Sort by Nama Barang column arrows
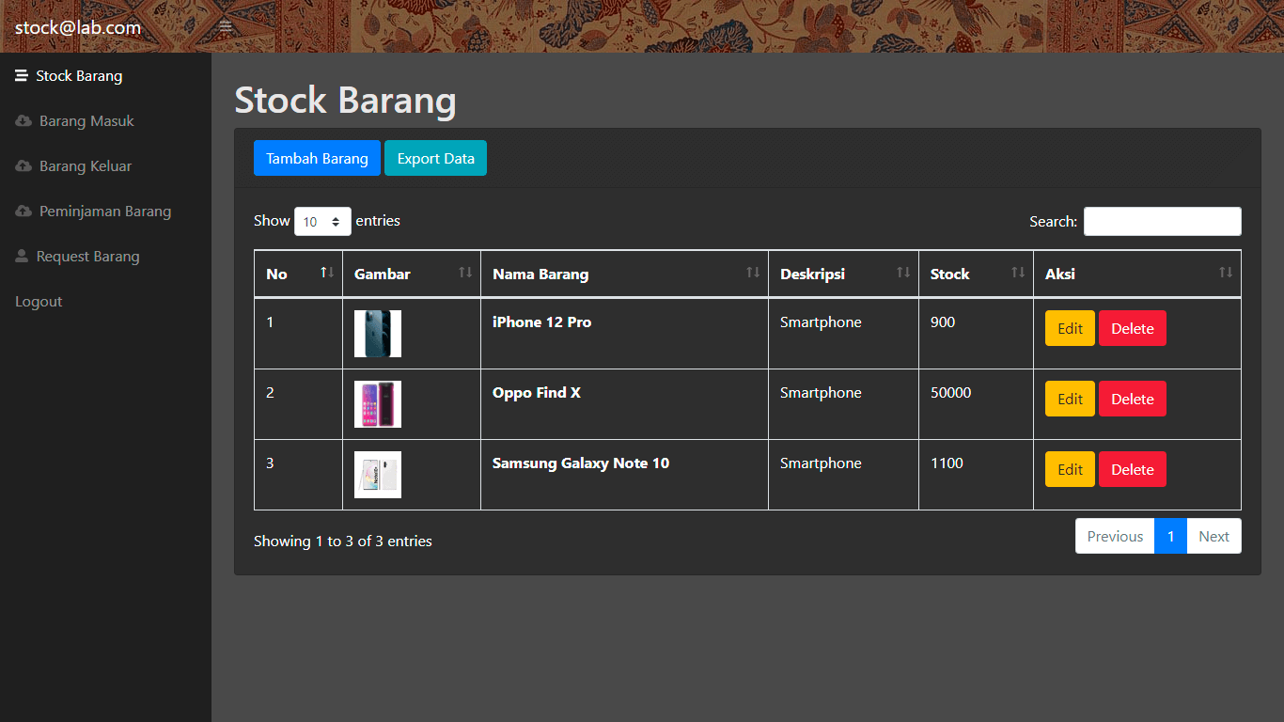The image size is (1284, 722). pyautogui.click(x=753, y=273)
